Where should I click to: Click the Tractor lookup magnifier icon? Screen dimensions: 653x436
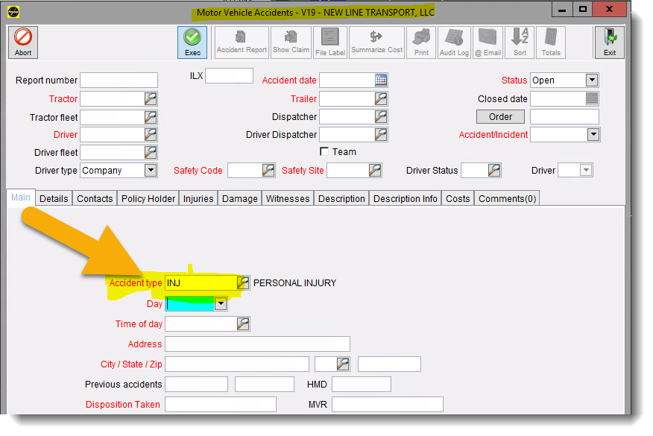click(151, 98)
